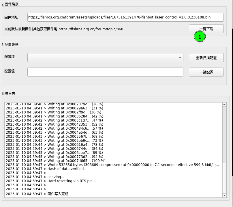Click the 'Leaving...' log entry
The height and width of the screenshot is (207, 233).
[56, 177]
